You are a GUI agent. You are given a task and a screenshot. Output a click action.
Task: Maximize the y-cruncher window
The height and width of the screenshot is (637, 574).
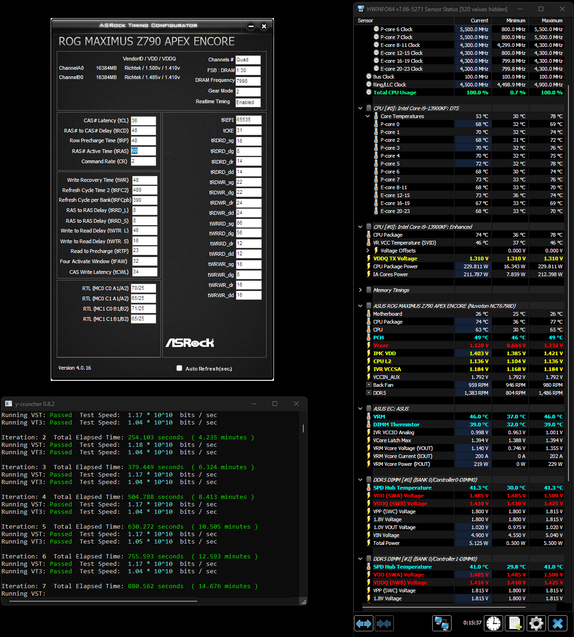(x=275, y=404)
